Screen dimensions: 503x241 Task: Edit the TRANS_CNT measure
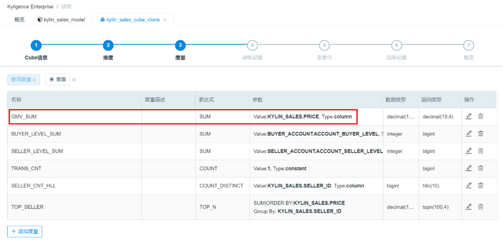click(x=469, y=168)
